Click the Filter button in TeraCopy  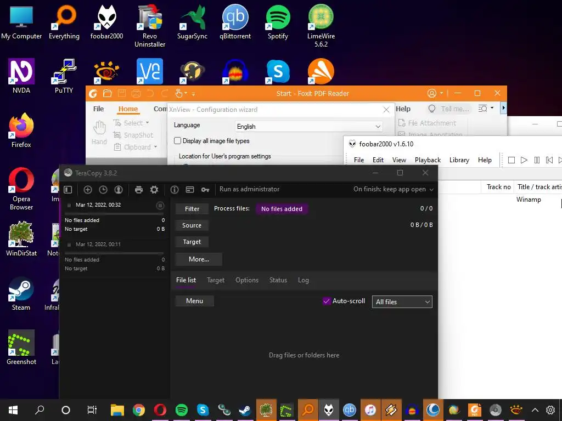click(x=192, y=209)
